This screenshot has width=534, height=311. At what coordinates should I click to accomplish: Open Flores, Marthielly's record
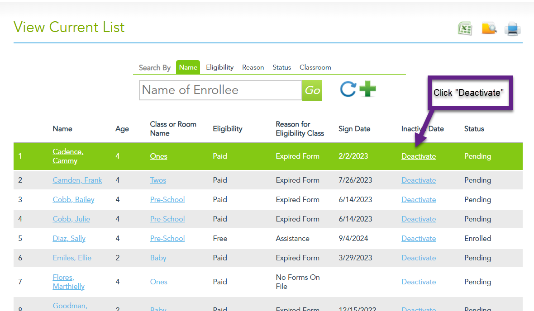[x=68, y=282]
